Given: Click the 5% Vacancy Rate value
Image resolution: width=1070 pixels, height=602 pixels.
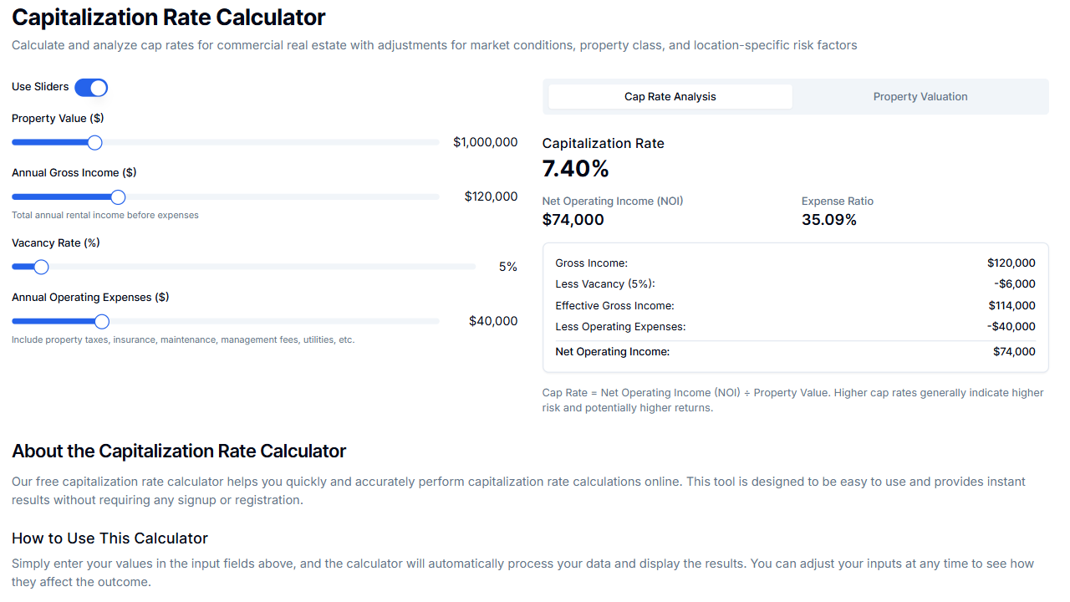Looking at the screenshot, I should pyautogui.click(x=507, y=267).
